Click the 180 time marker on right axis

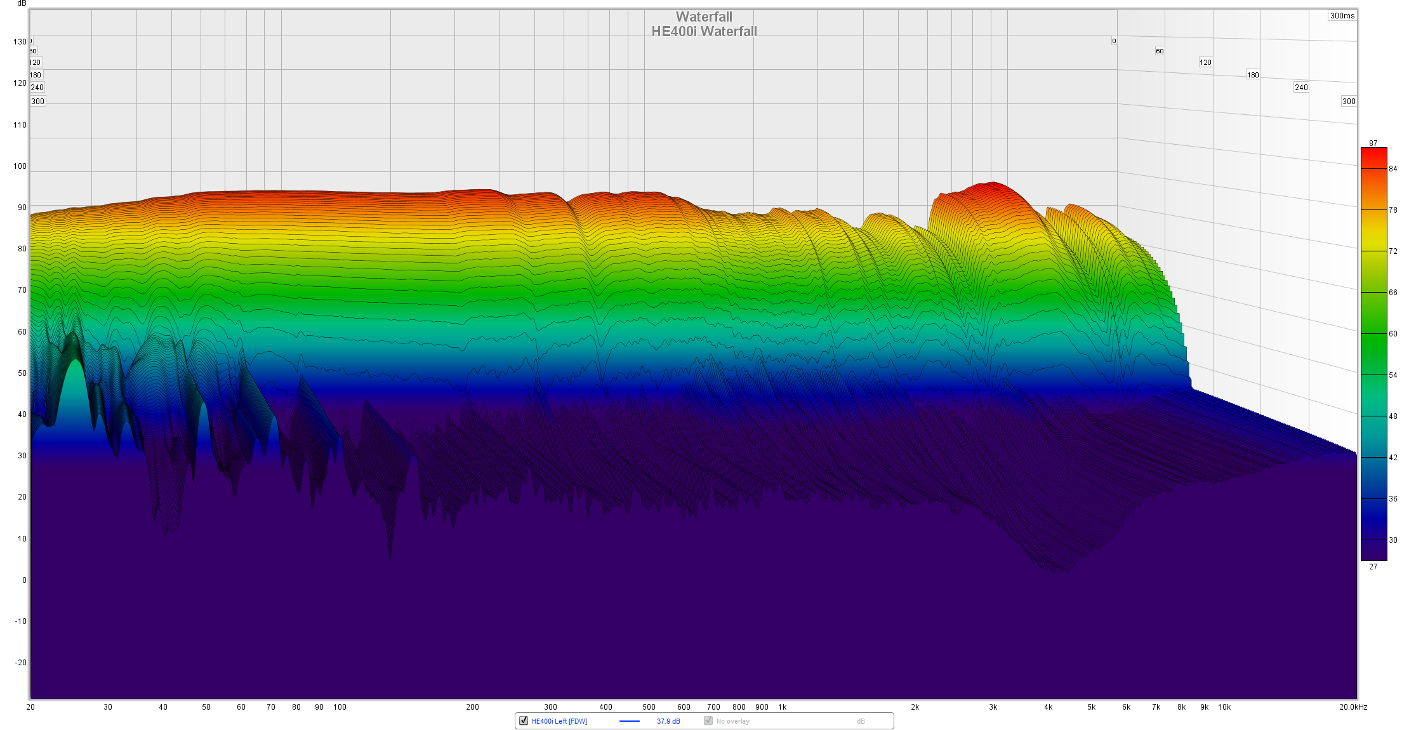point(1253,75)
